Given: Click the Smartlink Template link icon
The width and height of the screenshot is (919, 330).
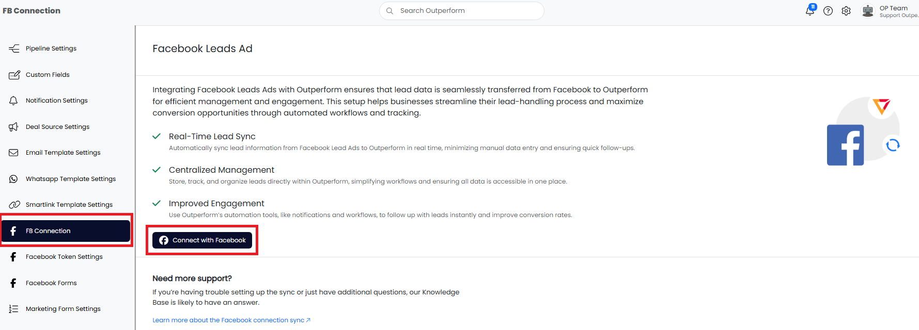Looking at the screenshot, I should point(14,205).
